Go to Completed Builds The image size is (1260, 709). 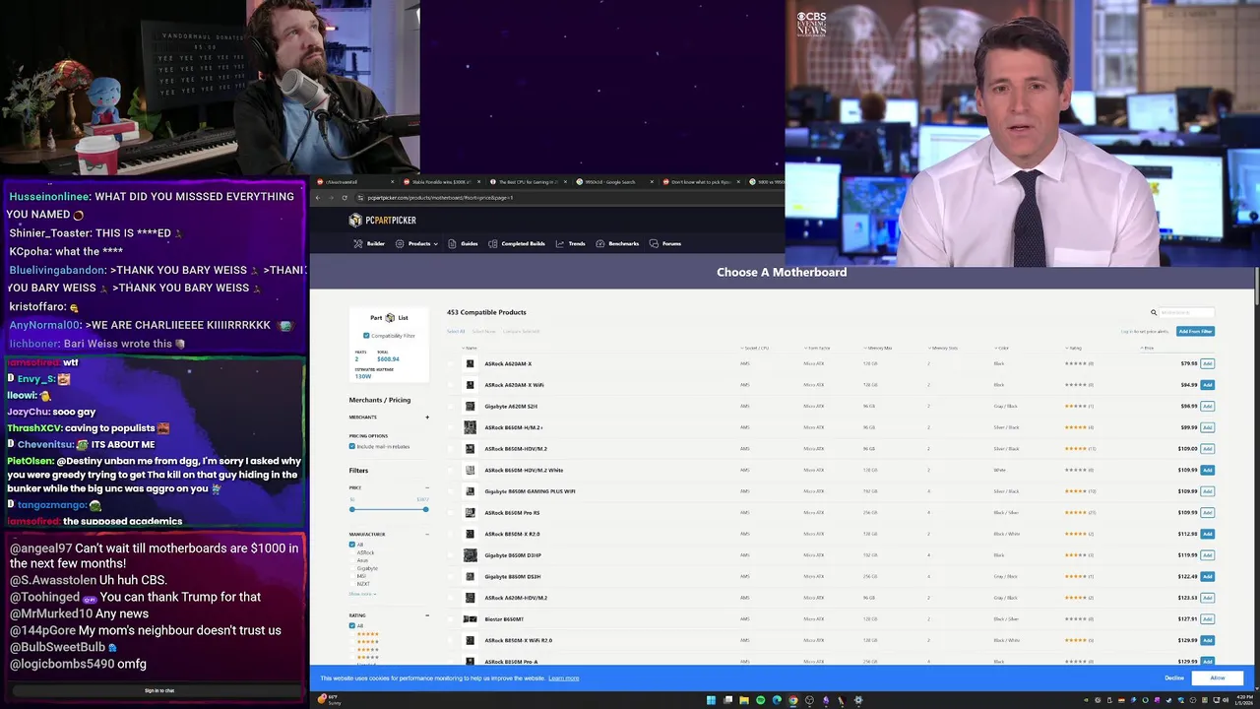click(x=518, y=243)
